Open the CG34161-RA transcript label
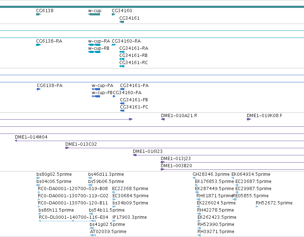This screenshot has height=237, width=304. 134,48
